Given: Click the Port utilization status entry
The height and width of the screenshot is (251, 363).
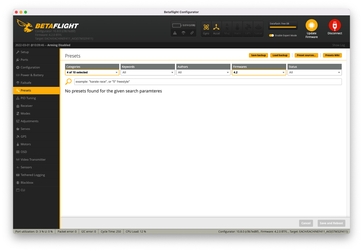Looking at the screenshot, I should pos(34,232).
